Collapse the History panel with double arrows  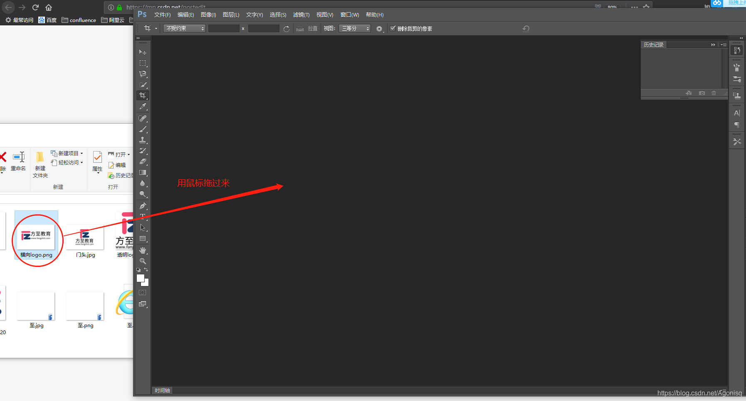point(713,44)
